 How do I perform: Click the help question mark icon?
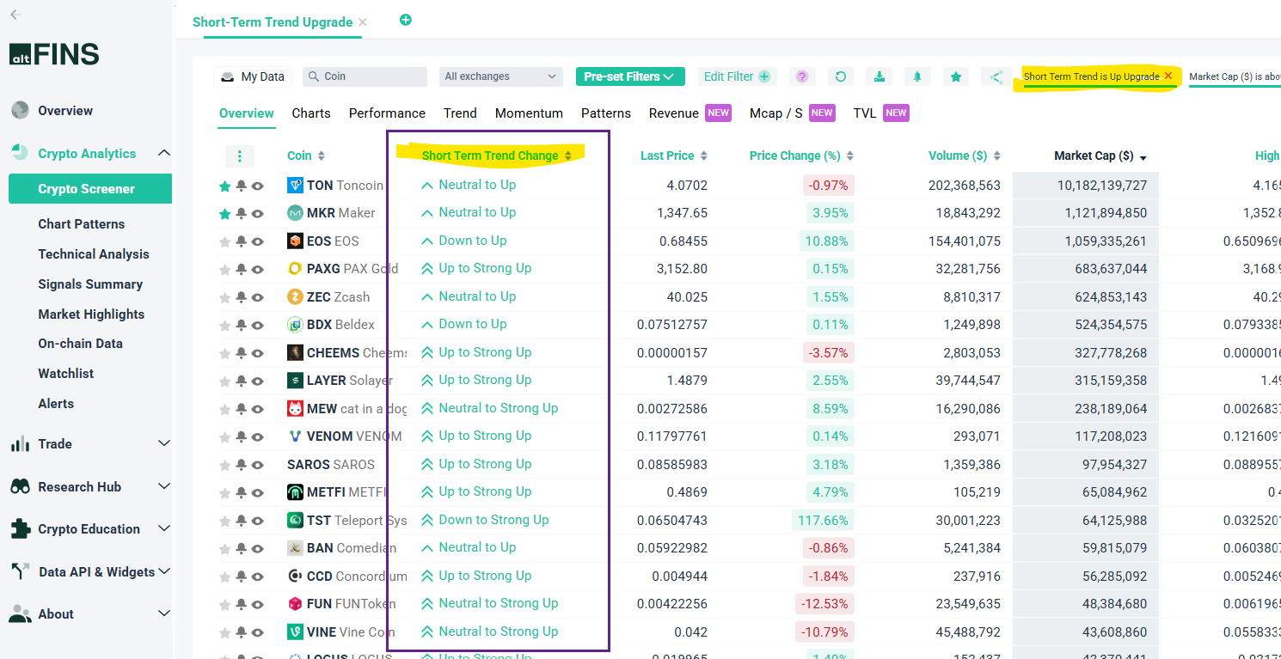coord(802,76)
